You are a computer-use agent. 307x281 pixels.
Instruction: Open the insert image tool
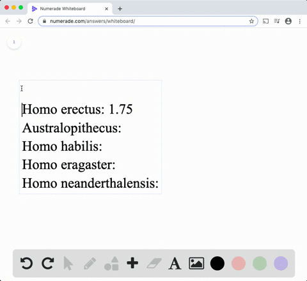tap(196, 263)
